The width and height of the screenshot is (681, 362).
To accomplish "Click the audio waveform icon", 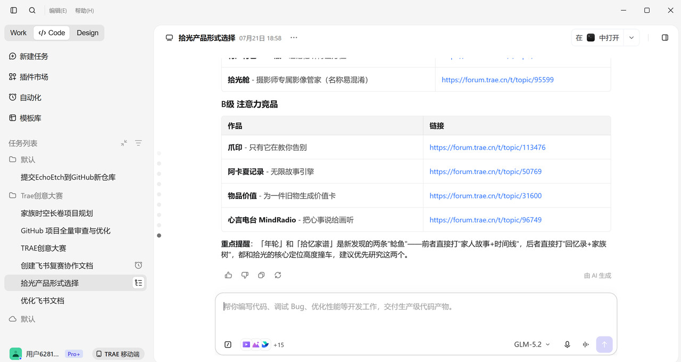I will (586, 344).
